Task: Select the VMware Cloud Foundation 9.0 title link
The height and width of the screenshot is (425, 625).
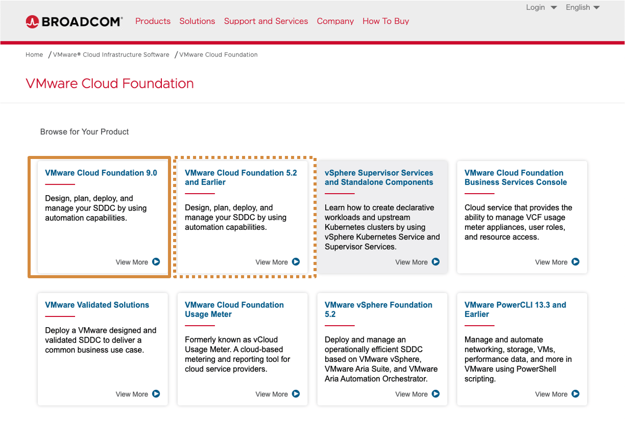Action: click(101, 173)
